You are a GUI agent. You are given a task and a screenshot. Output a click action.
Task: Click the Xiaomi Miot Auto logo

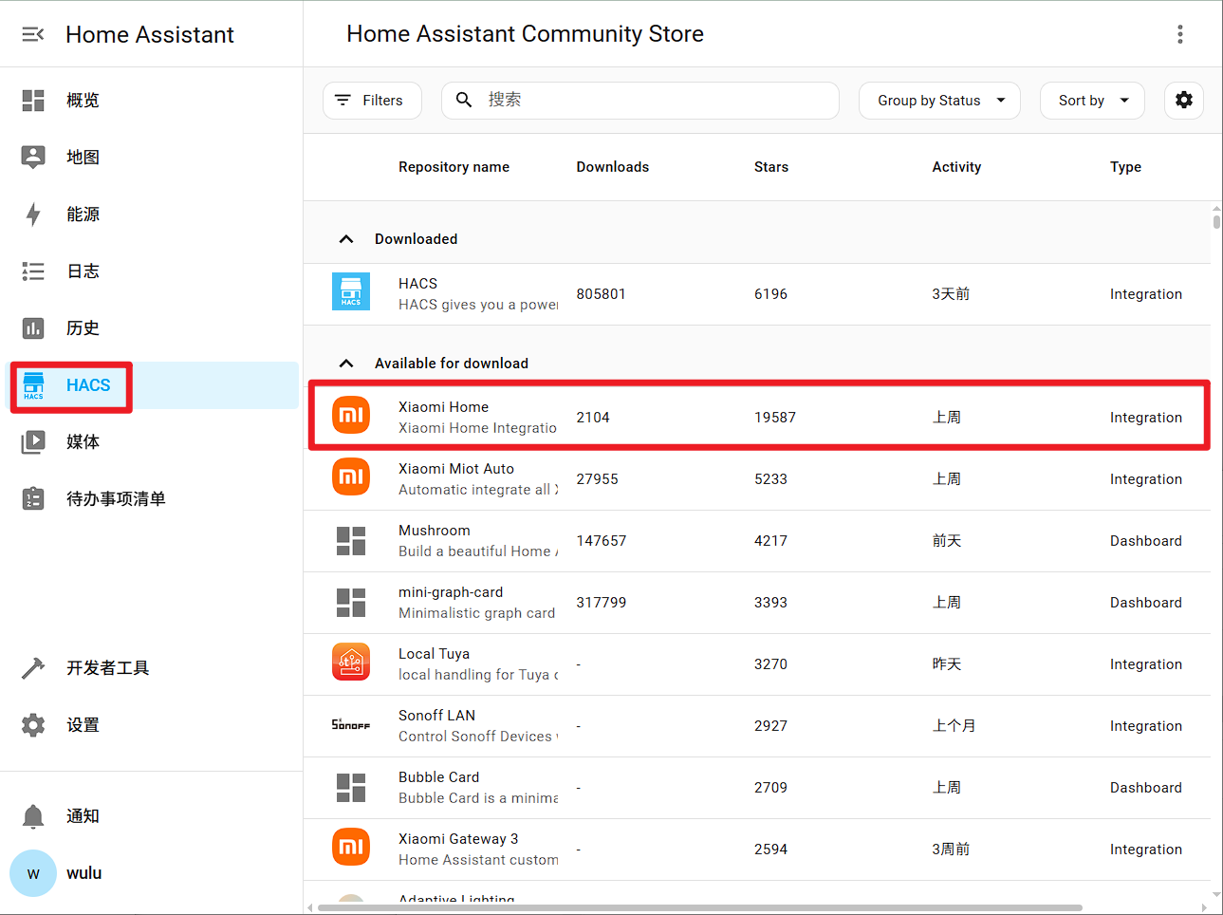coord(351,476)
